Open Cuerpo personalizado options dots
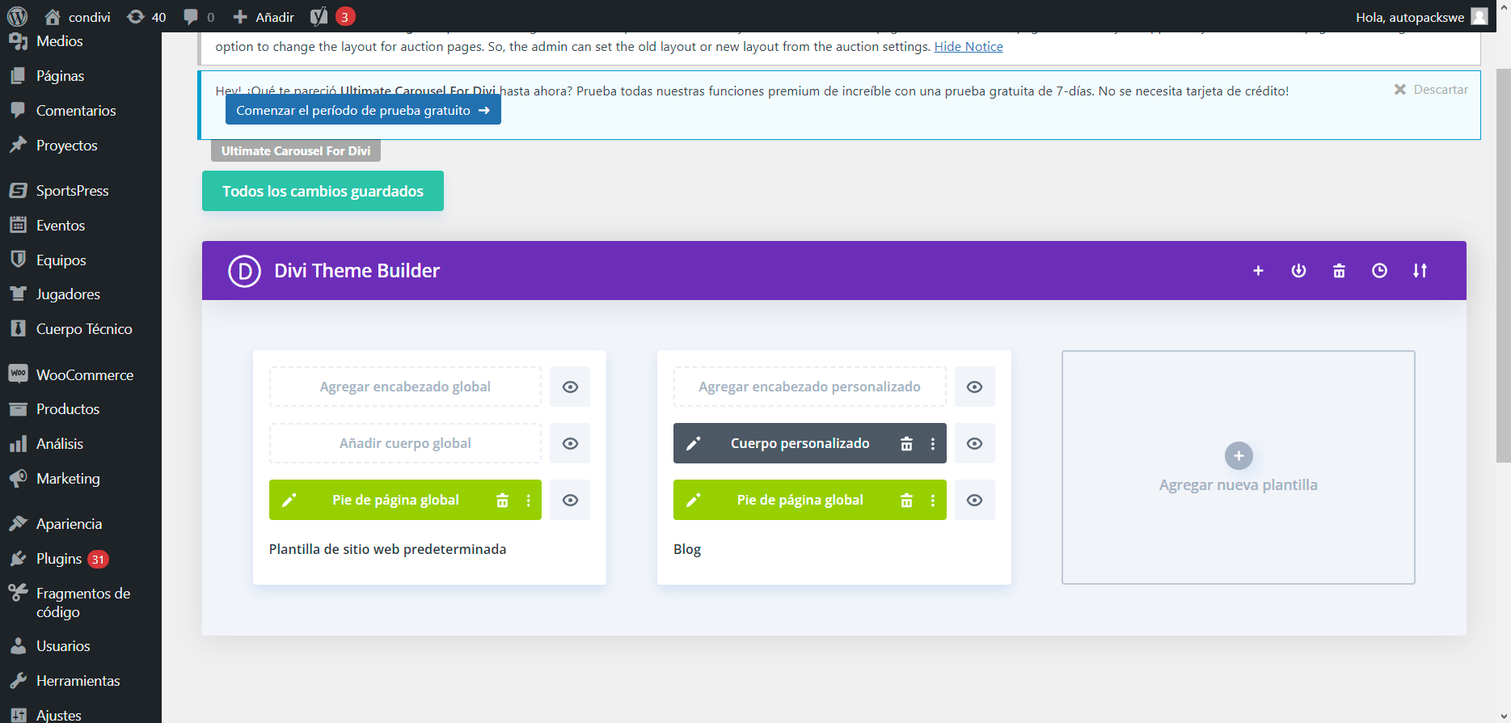Screen dimensions: 1511x723 coord(932,443)
